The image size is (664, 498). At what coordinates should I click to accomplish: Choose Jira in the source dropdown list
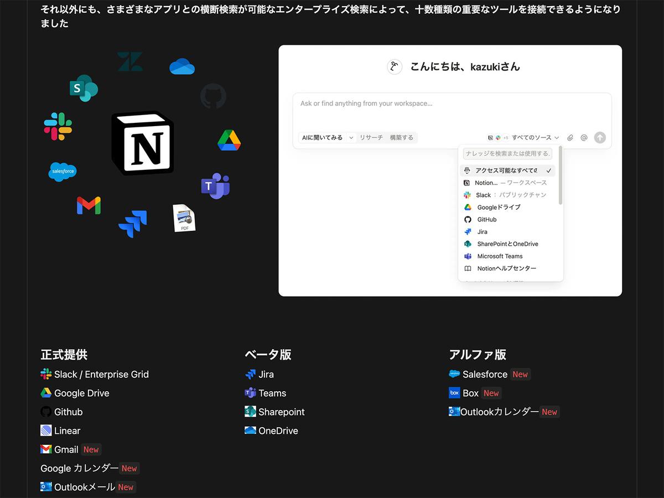(x=507, y=232)
